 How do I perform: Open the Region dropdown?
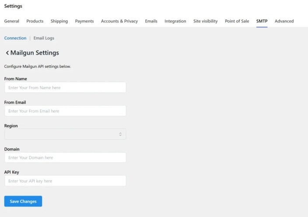(65, 134)
